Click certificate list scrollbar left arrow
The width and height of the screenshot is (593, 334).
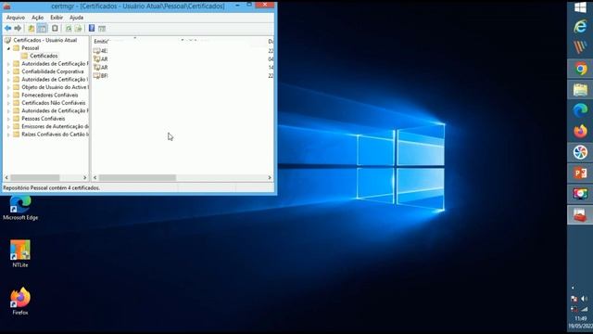point(95,177)
